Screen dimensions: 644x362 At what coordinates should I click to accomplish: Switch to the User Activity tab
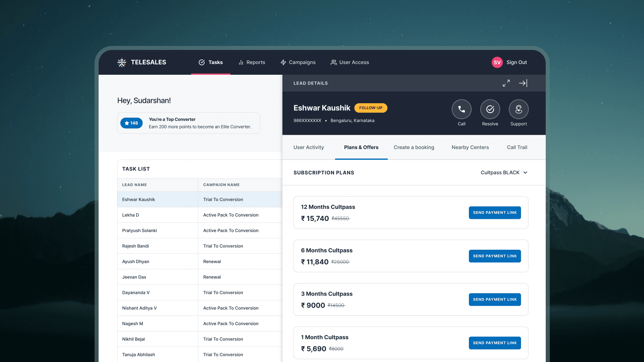pos(309,147)
